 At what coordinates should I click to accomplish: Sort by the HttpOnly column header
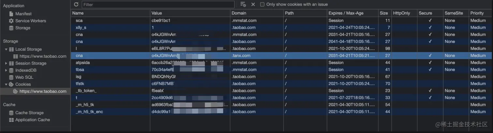tap(404, 13)
